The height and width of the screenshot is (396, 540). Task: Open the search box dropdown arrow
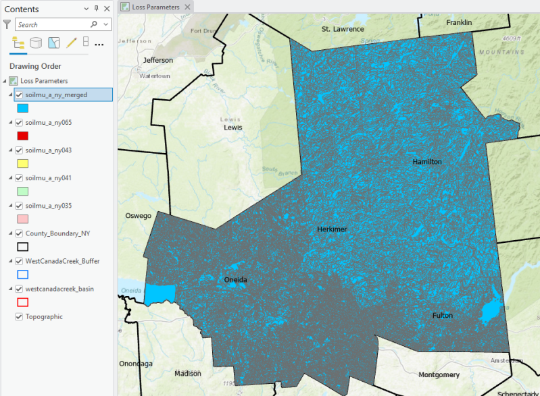(106, 24)
